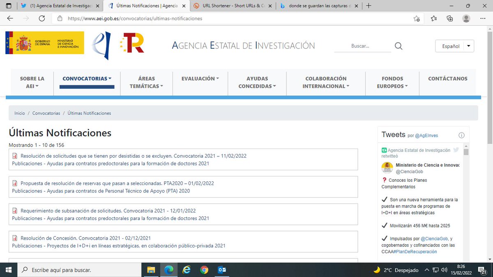Image resolution: width=493 pixels, height=277 pixels.
Task: Click the Tweets widget scrollbar thumb
Action: 466,152
